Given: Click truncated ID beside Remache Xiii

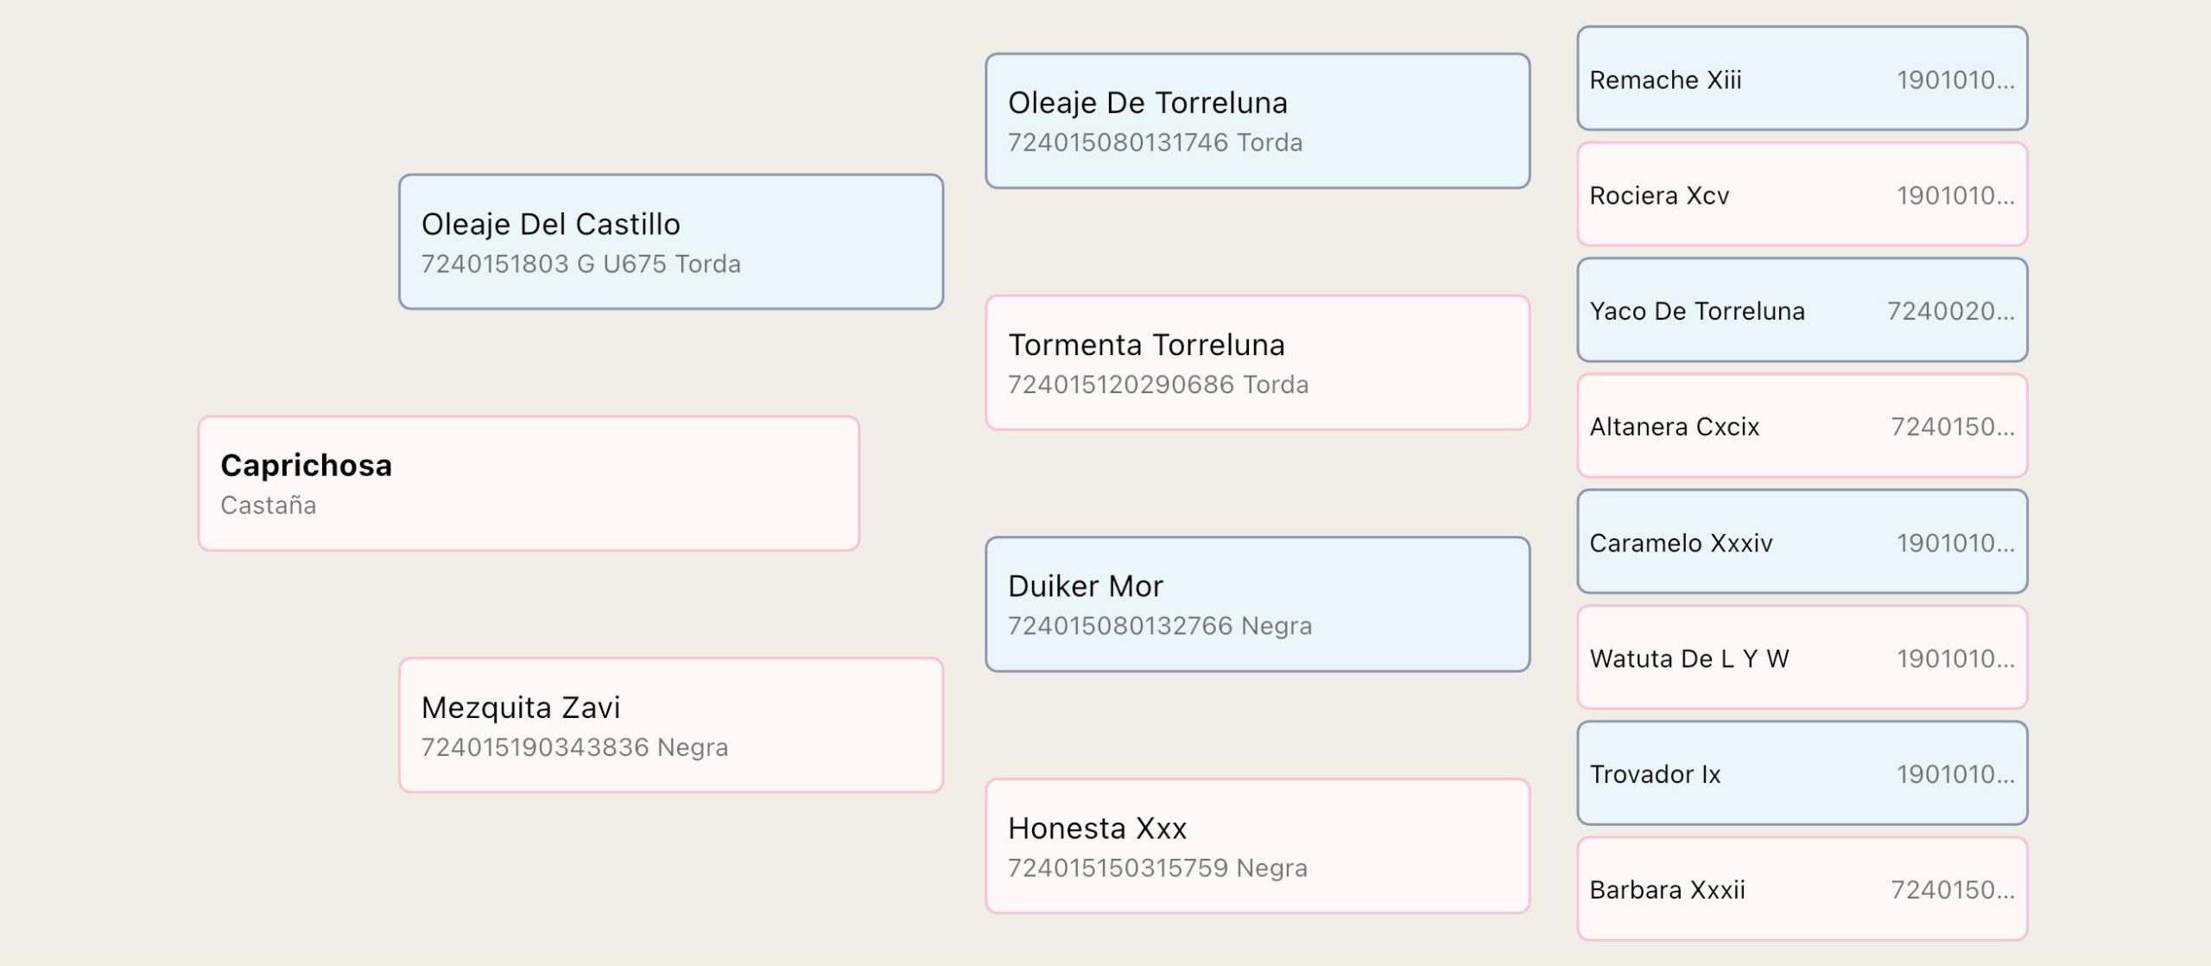Looking at the screenshot, I should tap(1955, 80).
